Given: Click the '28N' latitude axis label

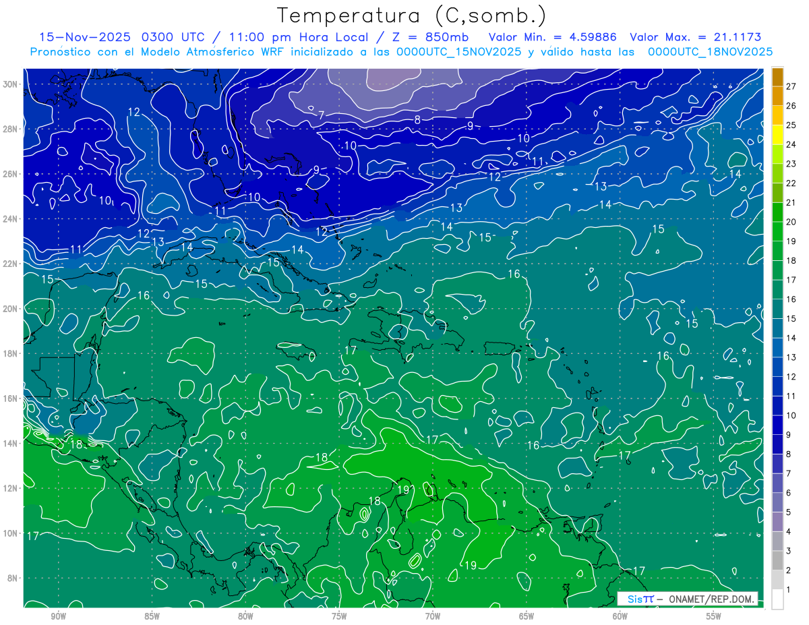Looking at the screenshot, I should (x=11, y=129).
